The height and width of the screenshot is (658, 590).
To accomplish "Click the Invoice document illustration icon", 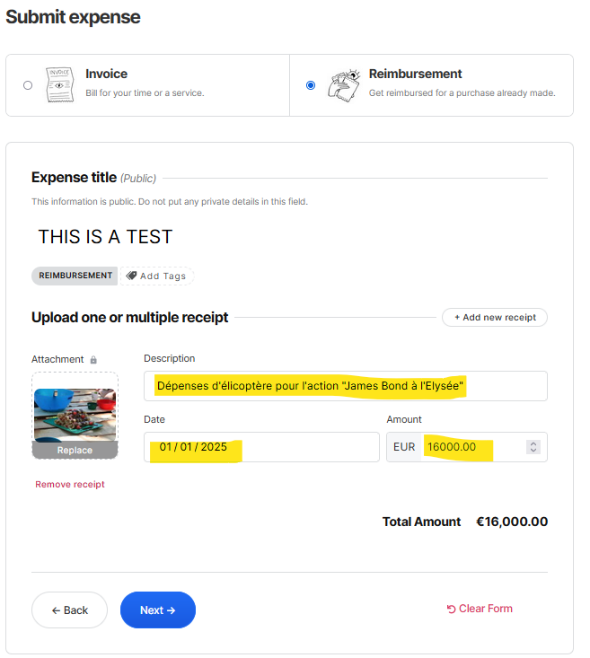I will pyautogui.click(x=59, y=85).
